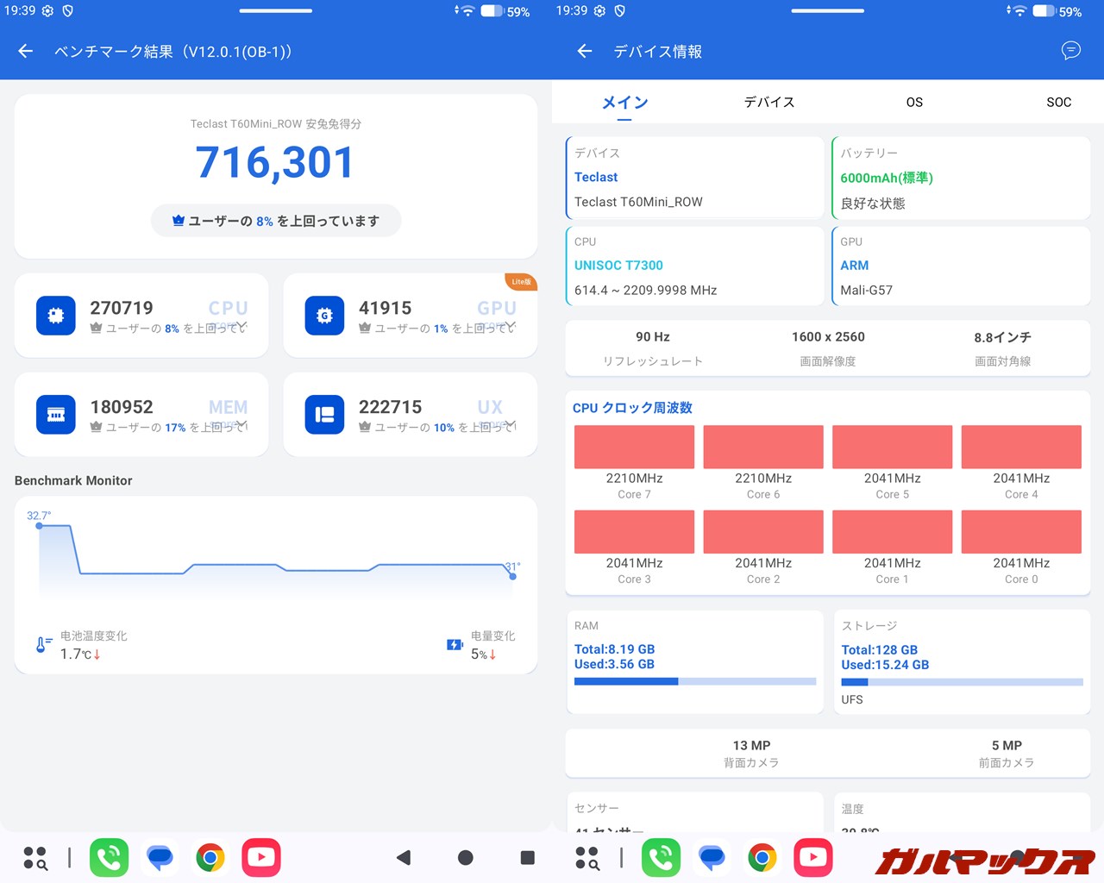Open the Teclast device card

pos(695,177)
